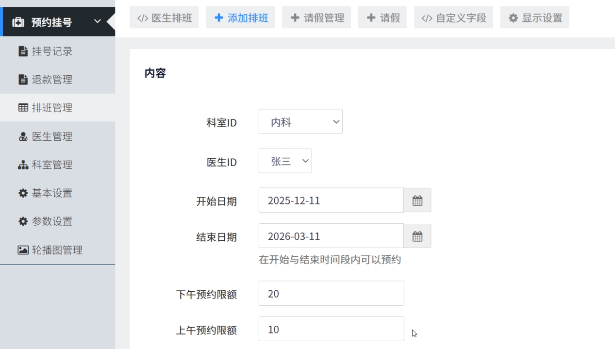This screenshot has width=615, height=349.
Task: Collapse the 预约挂号 sidebar menu chevron
Action: [x=97, y=21]
